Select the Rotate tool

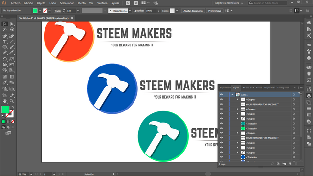(5, 59)
